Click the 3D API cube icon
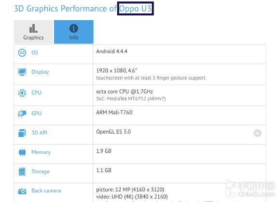The height and width of the screenshot is (202, 280). (22, 133)
